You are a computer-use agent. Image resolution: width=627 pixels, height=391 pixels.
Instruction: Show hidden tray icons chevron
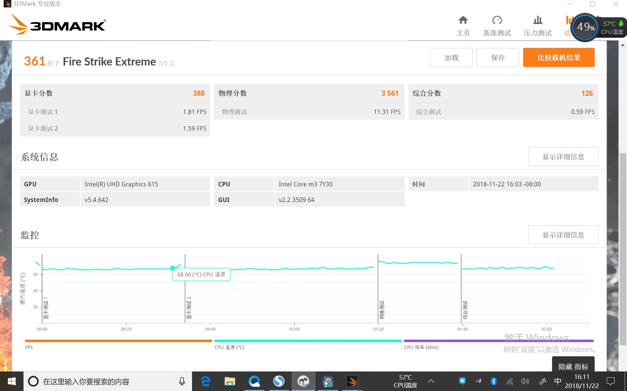431,381
